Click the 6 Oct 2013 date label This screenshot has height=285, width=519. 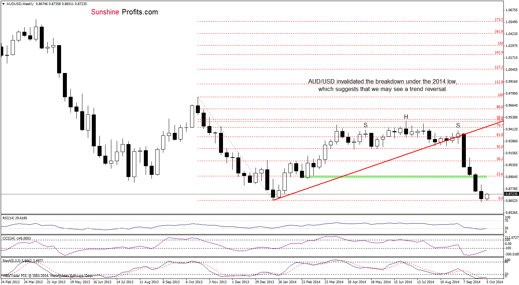coord(195,281)
